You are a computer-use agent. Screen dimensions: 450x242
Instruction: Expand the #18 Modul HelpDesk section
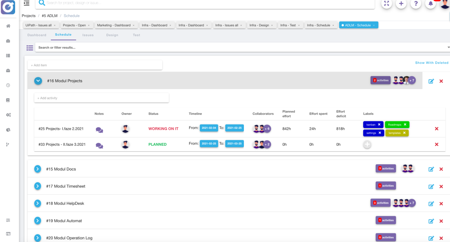click(x=38, y=203)
